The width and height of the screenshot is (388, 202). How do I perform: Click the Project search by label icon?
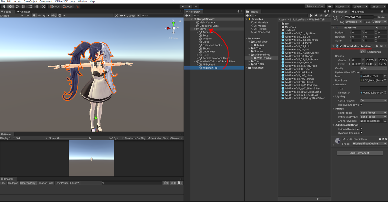pyautogui.click(x=316, y=16)
